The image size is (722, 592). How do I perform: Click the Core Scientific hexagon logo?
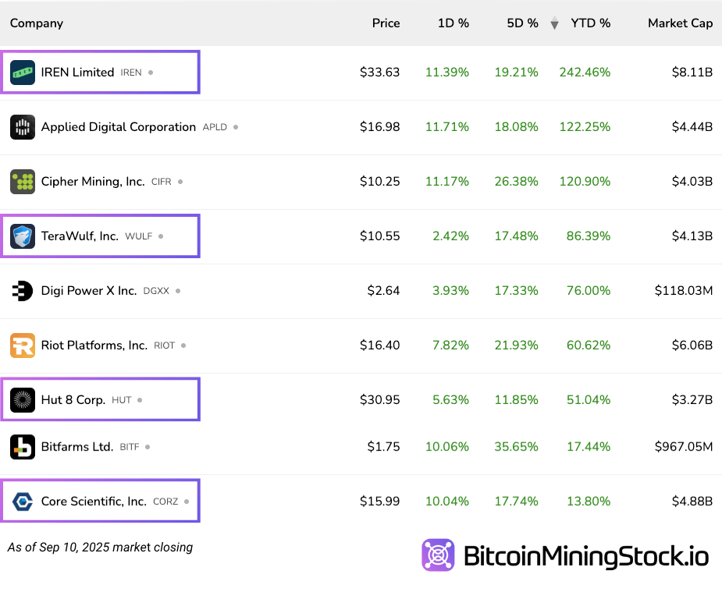point(23,502)
